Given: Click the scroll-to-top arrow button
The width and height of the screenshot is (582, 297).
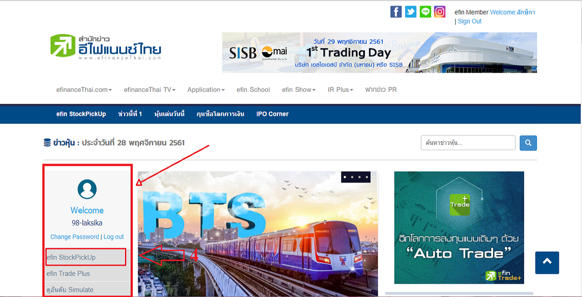Looking at the screenshot, I should [547, 262].
